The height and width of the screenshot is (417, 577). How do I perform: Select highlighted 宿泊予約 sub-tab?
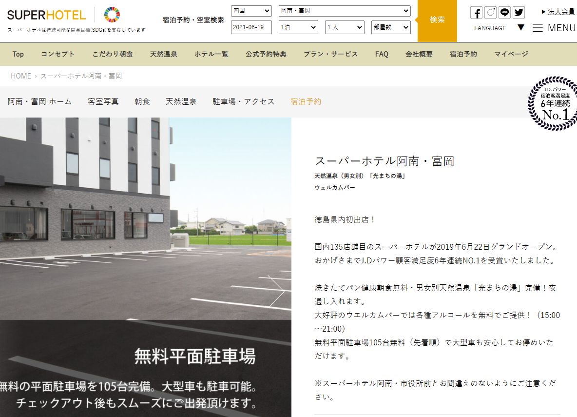click(306, 101)
